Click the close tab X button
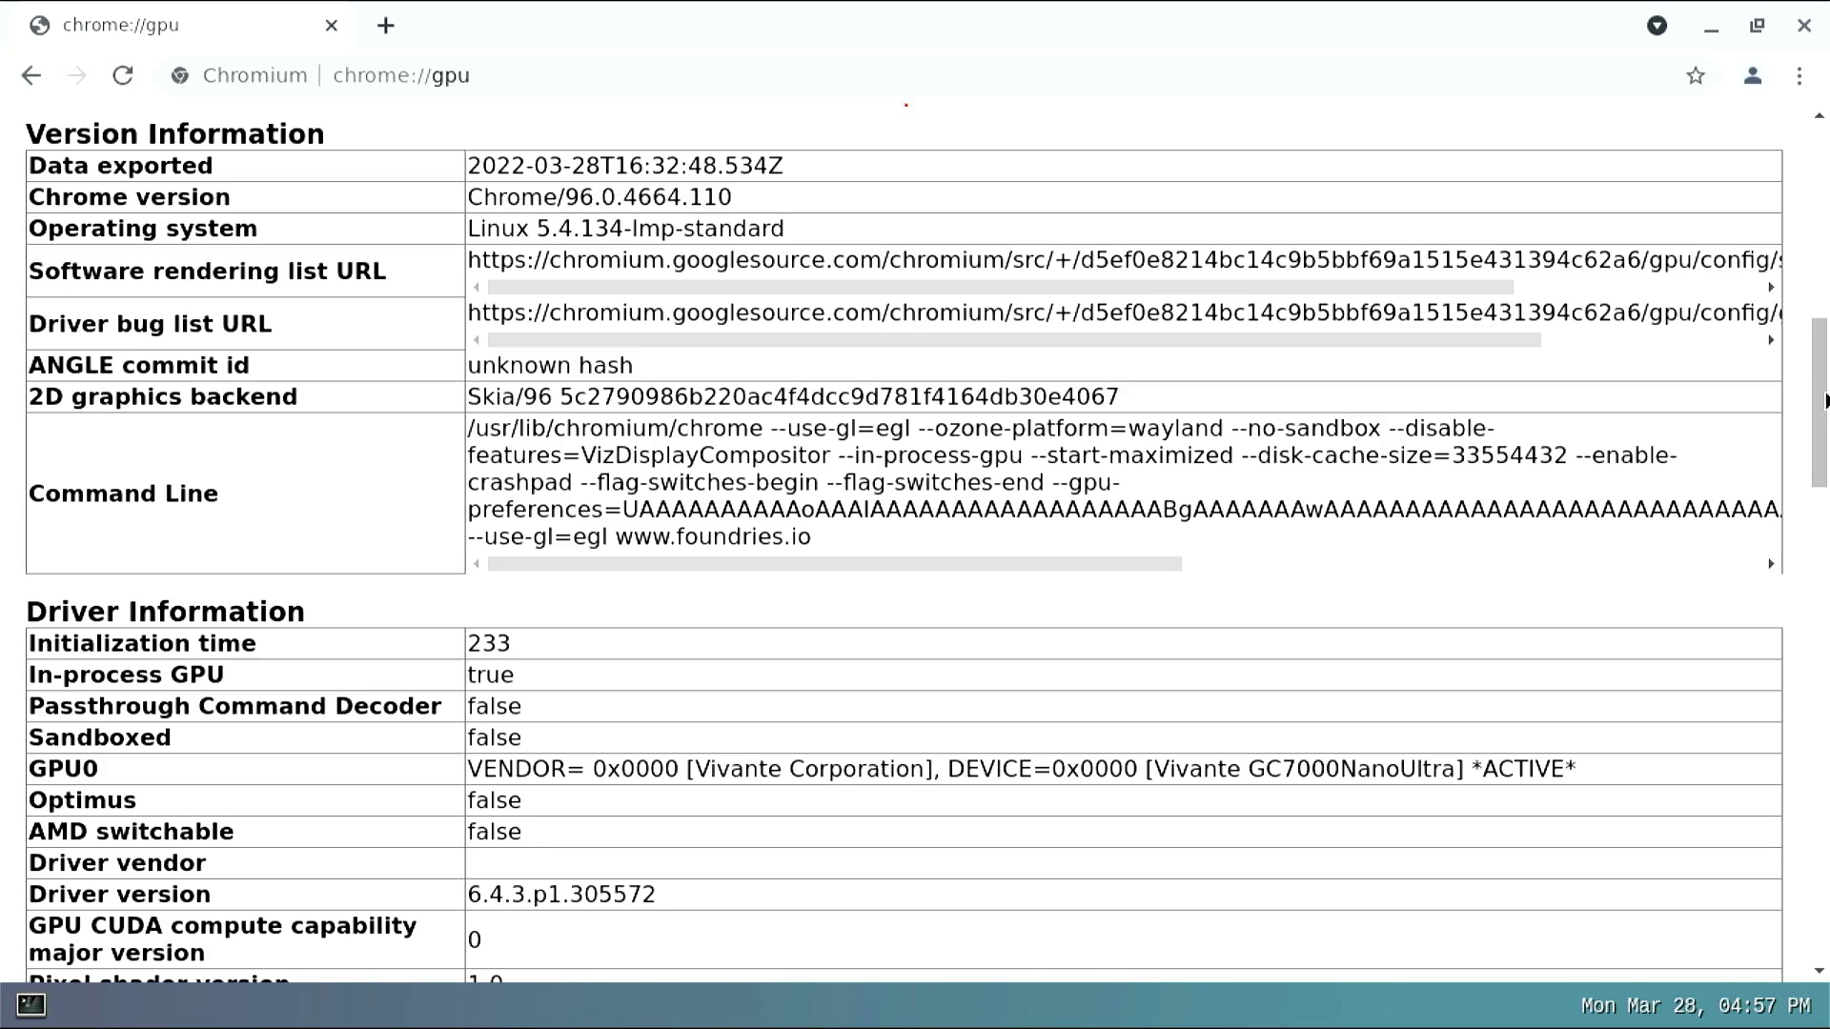This screenshot has width=1830, height=1029. tap(331, 25)
